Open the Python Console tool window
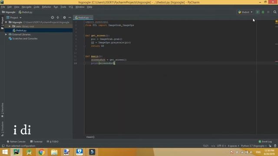The image size is (278, 156). pyautogui.click(x=16, y=142)
